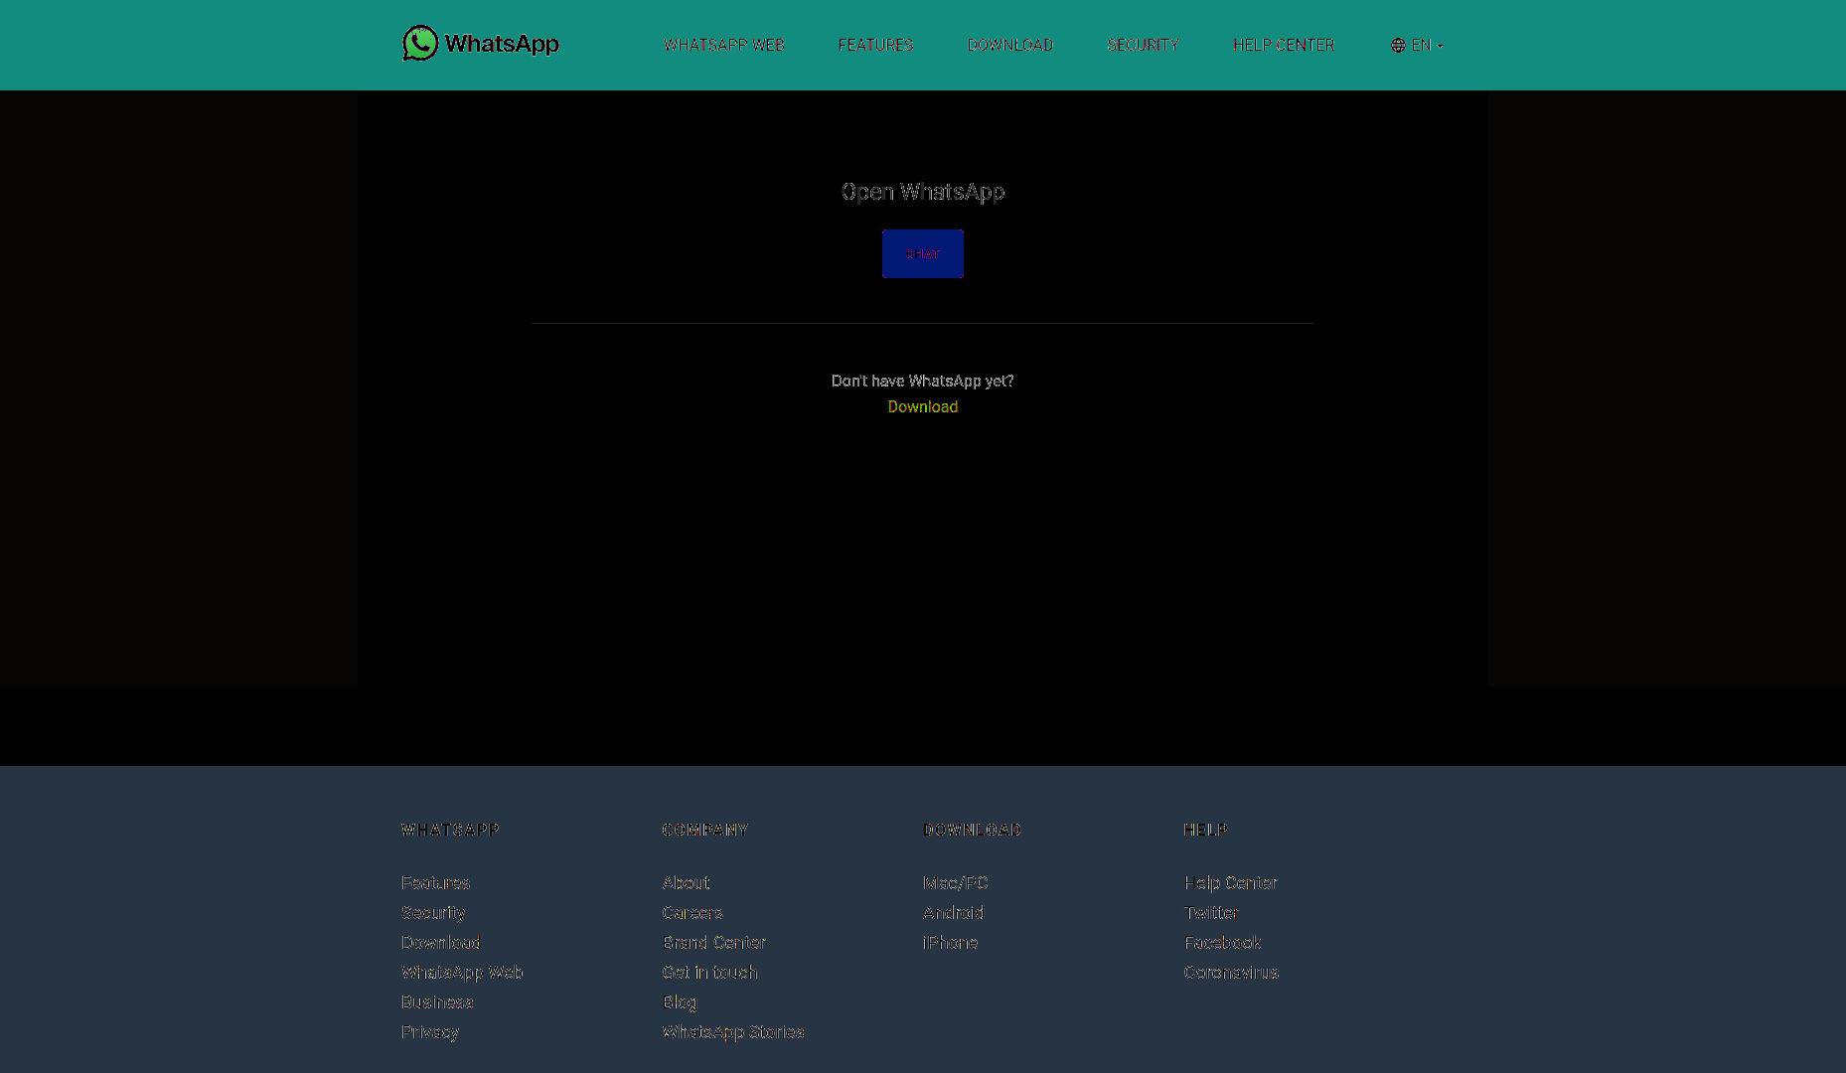The height and width of the screenshot is (1073, 1846).
Task: Open footer Android download link
Action: [953, 912]
